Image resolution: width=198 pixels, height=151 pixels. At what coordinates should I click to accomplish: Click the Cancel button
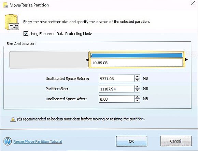(176, 141)
